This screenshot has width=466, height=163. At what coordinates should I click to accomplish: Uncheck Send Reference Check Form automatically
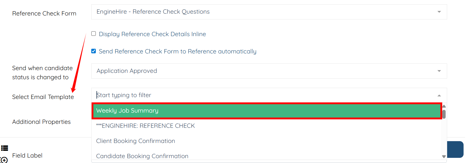point(94,51)
